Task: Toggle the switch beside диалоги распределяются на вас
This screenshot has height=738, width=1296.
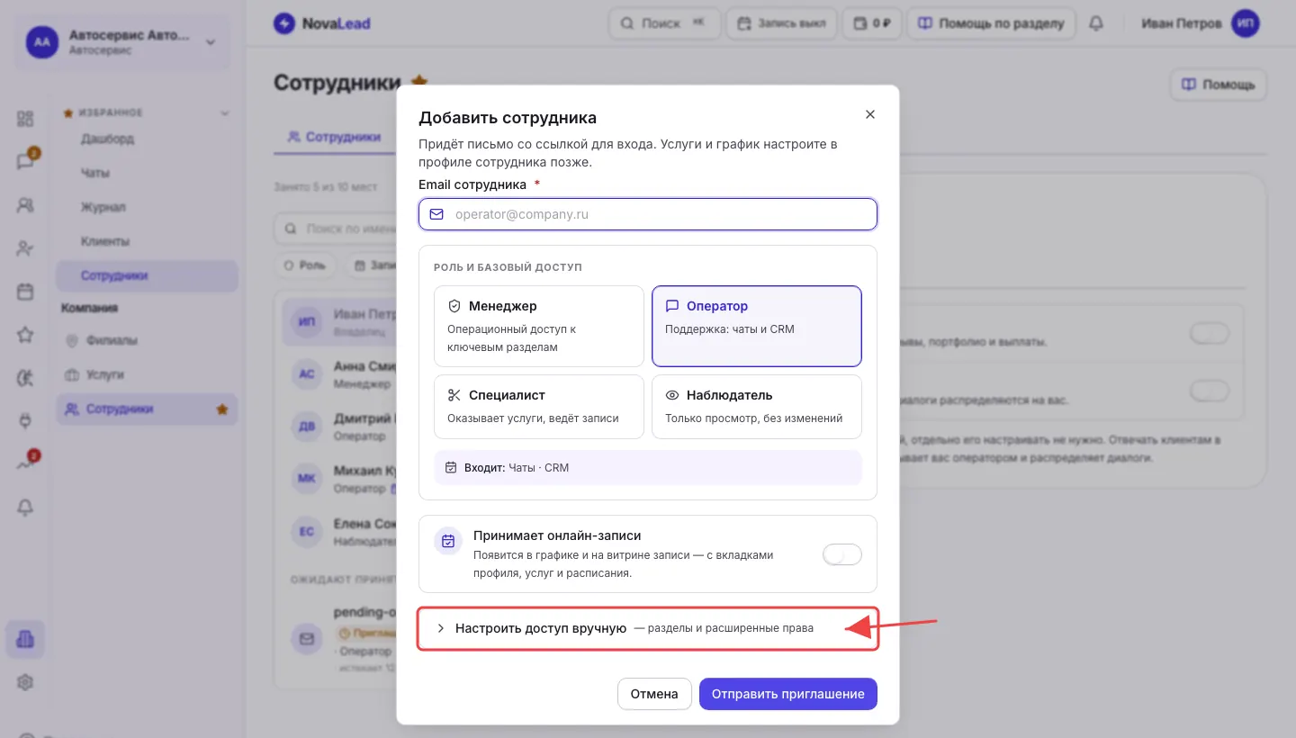Action: point(1209,391)
